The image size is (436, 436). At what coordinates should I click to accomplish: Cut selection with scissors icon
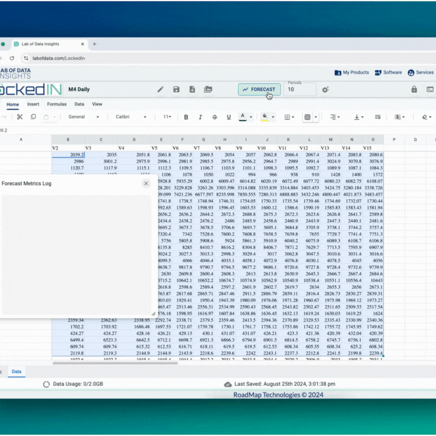20,117
